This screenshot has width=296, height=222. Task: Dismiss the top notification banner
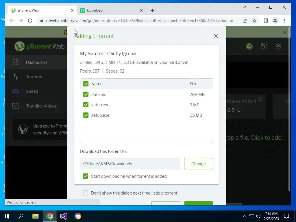click(x=285, y=32)
